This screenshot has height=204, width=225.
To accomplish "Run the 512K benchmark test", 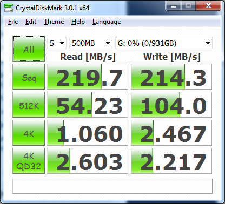I will (29, 105).
